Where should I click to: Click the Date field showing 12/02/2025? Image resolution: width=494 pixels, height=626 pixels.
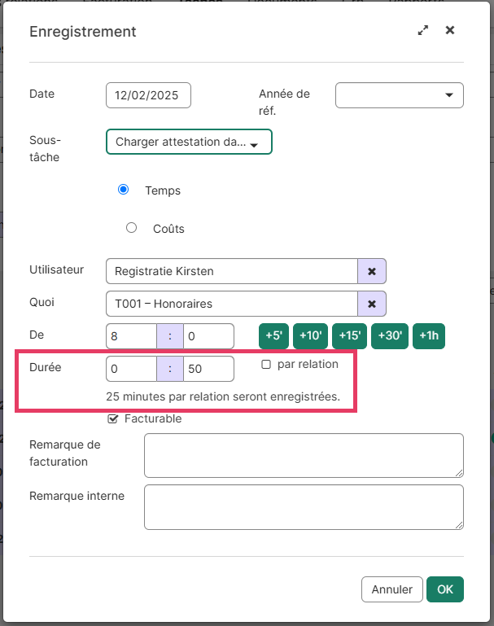[148, 95]
